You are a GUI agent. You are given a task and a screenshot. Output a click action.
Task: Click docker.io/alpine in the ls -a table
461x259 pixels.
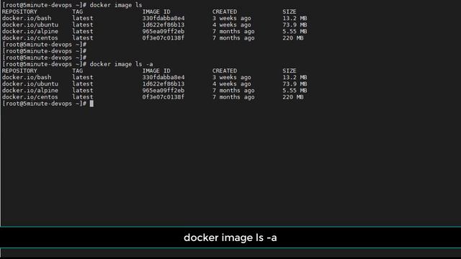[30, 91]
